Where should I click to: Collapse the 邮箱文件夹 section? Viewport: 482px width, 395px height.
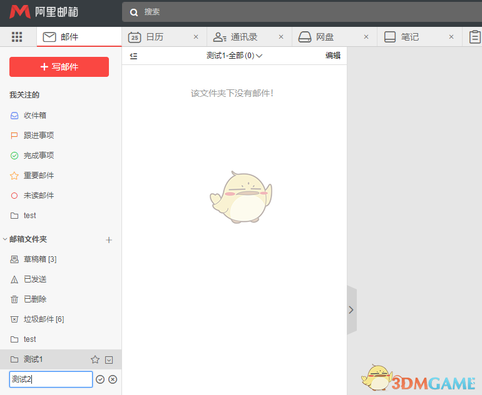click(6, 239)
